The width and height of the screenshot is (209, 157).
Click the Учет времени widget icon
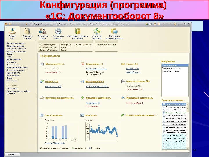point(42,115)
